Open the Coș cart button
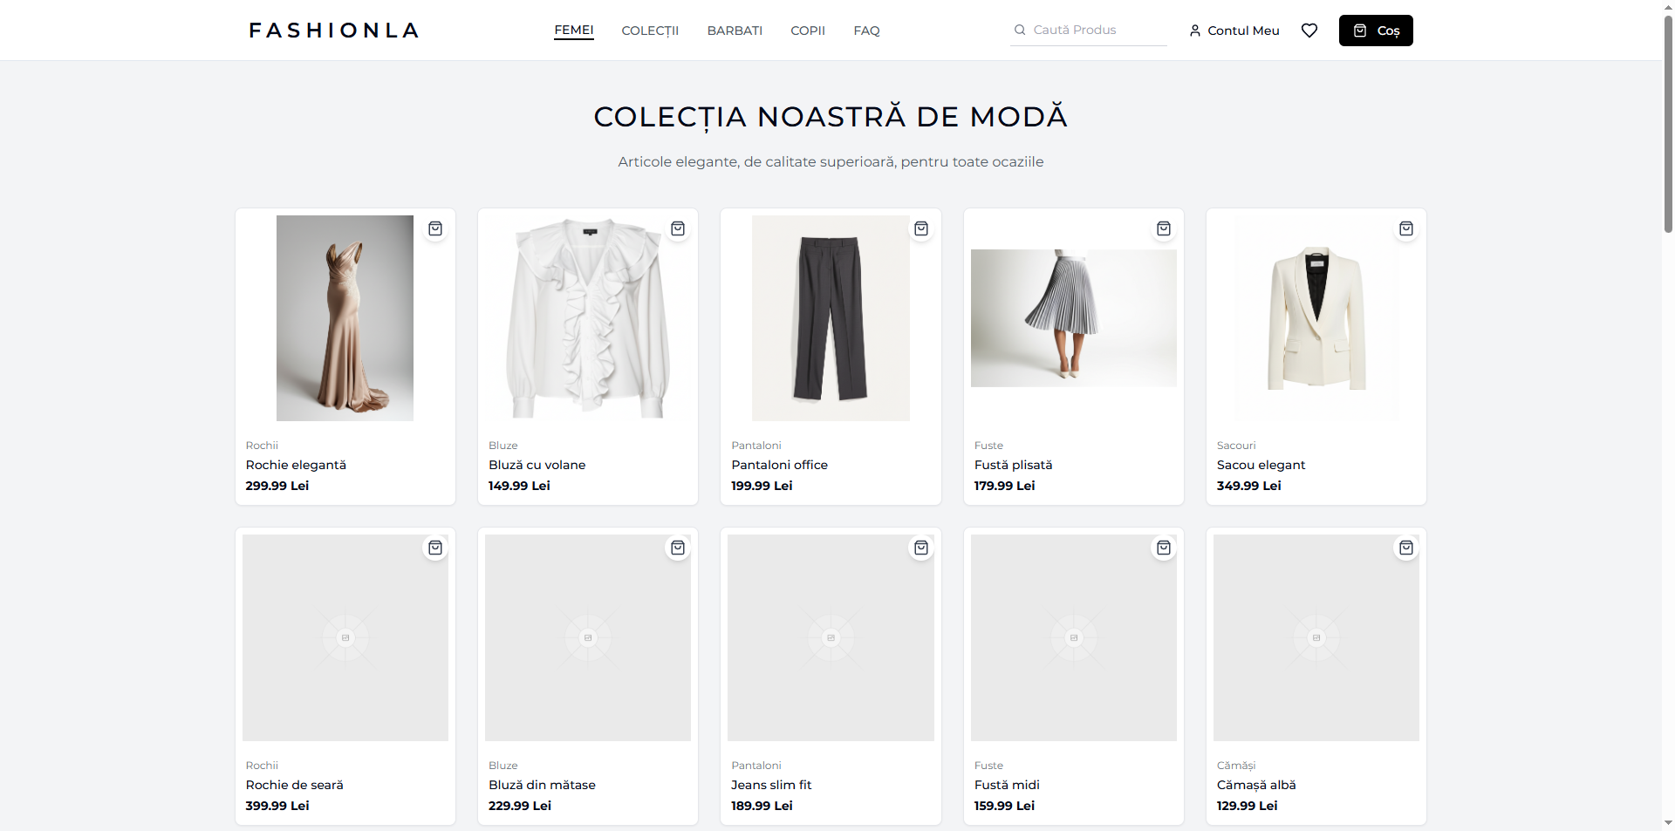1675x831 pixels. coord(1376,31)
